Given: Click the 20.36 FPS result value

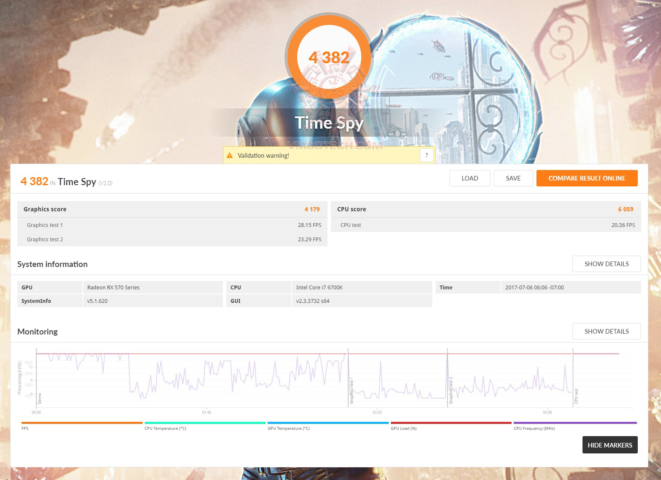Looking at the screenshot, I should click(x=623, y=225).
